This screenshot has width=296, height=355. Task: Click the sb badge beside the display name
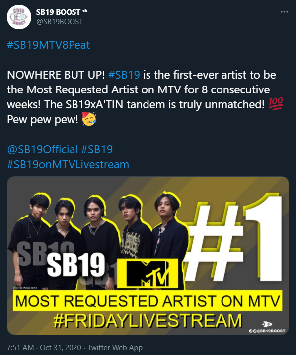(x=84, y=11)
